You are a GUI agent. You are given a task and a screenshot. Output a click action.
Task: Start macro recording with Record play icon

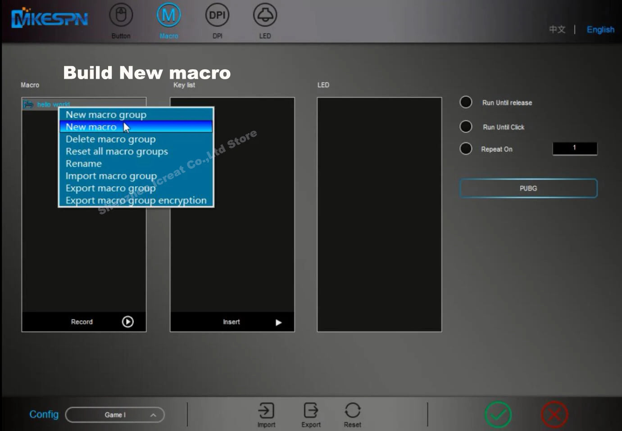[127, 322]
